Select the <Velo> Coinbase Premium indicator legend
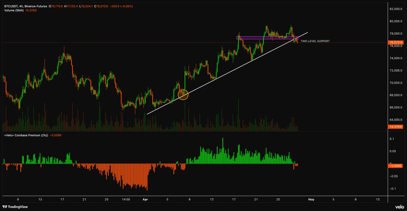This screenshot has width=407, height=211. pos(26,135)
